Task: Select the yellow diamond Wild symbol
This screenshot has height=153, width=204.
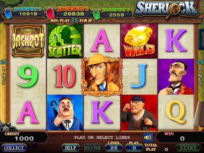Action: (x=139, y=41)
